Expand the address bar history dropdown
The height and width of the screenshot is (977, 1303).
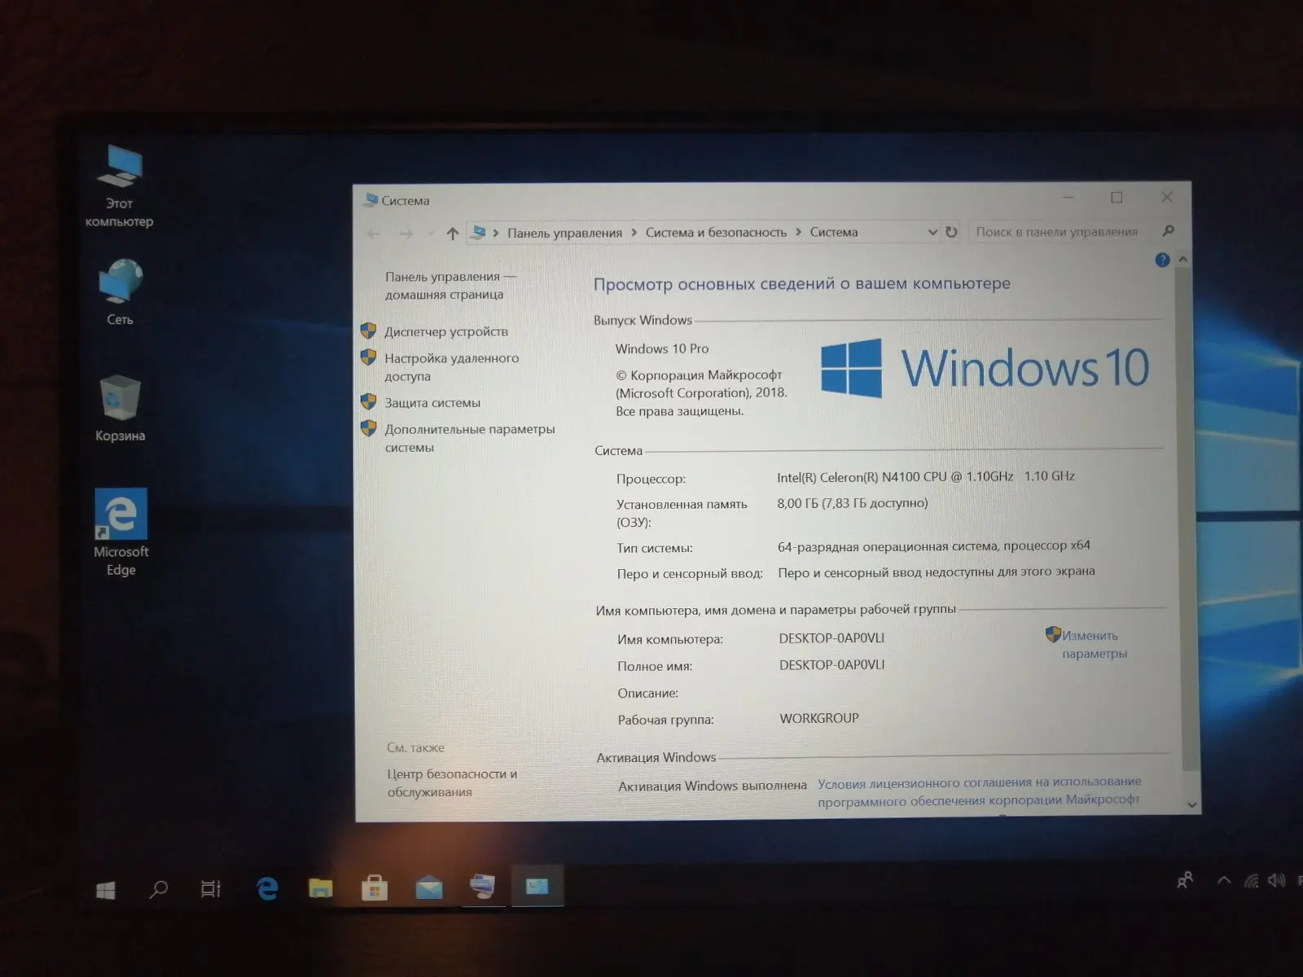pos(932,232)
